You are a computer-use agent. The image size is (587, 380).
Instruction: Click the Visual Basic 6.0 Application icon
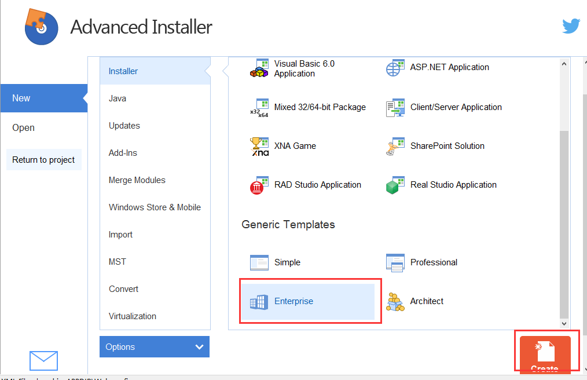(259, 68)
